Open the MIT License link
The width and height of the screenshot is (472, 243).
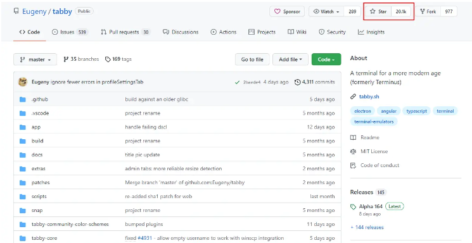click(369, 151)
